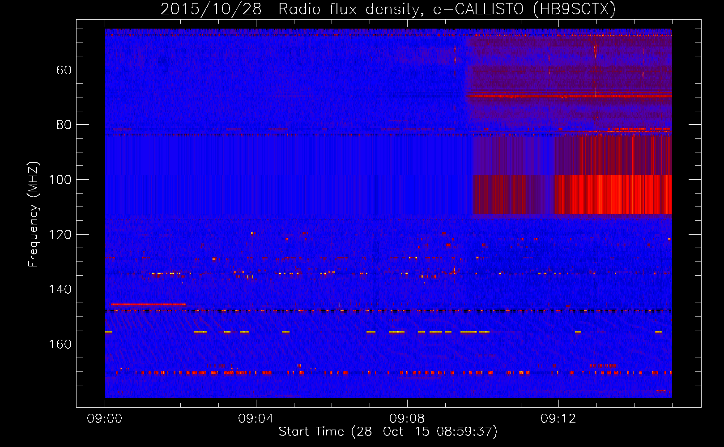
Task: Click the 100 frequency tick label
Action: [x=60, y=180]
